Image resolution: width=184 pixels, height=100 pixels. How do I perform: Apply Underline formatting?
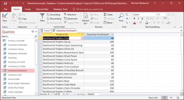(142, 18)
